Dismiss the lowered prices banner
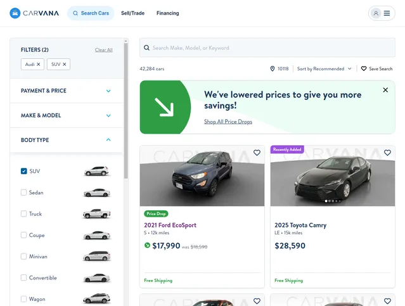The width and height of the screenshot is (405, 306). [385, 90]
